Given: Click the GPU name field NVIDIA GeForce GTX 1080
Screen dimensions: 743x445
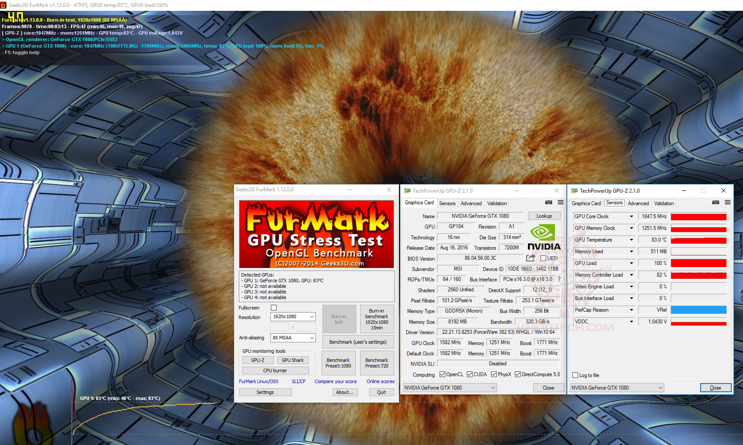Looking at the screenshot, I should (x=480, y=216).
